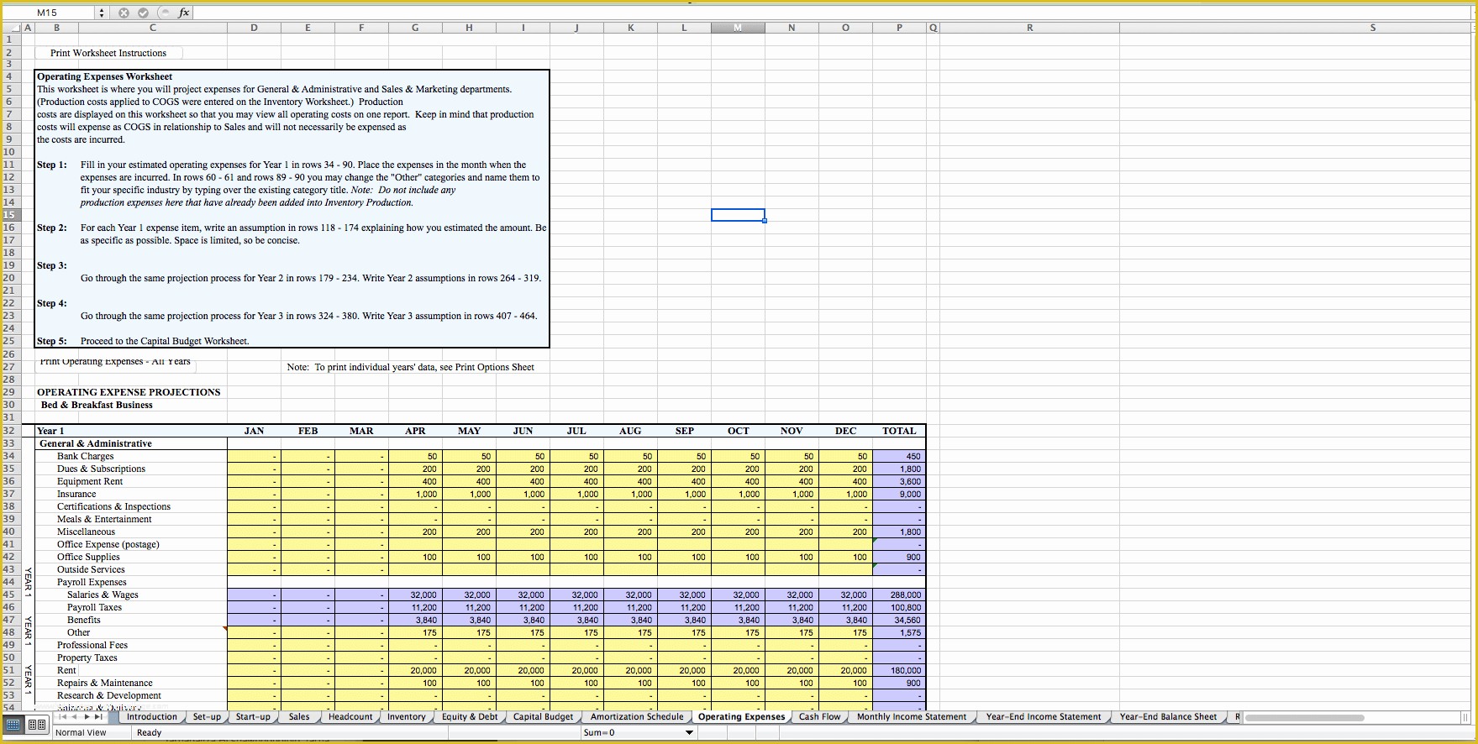Switch to Page Layout view icon

tap(36, 724)
